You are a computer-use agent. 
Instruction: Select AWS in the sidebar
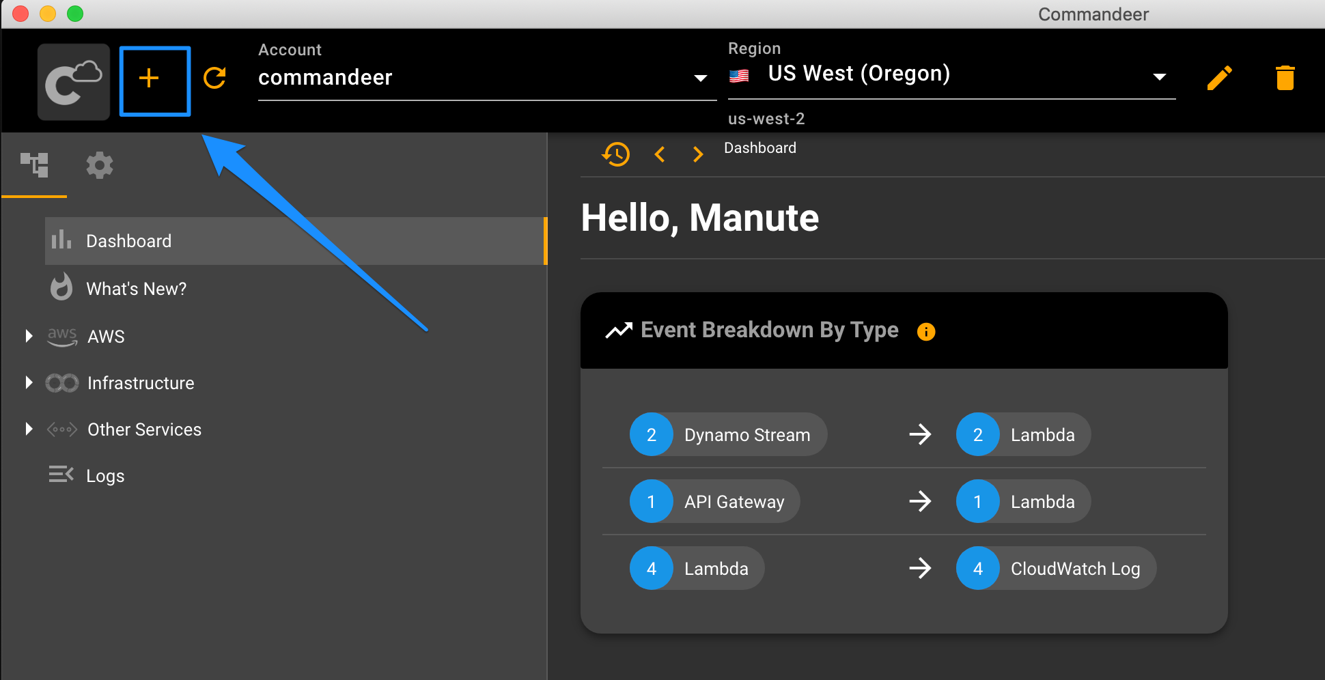pyautogui.click(x=106, y=337)
